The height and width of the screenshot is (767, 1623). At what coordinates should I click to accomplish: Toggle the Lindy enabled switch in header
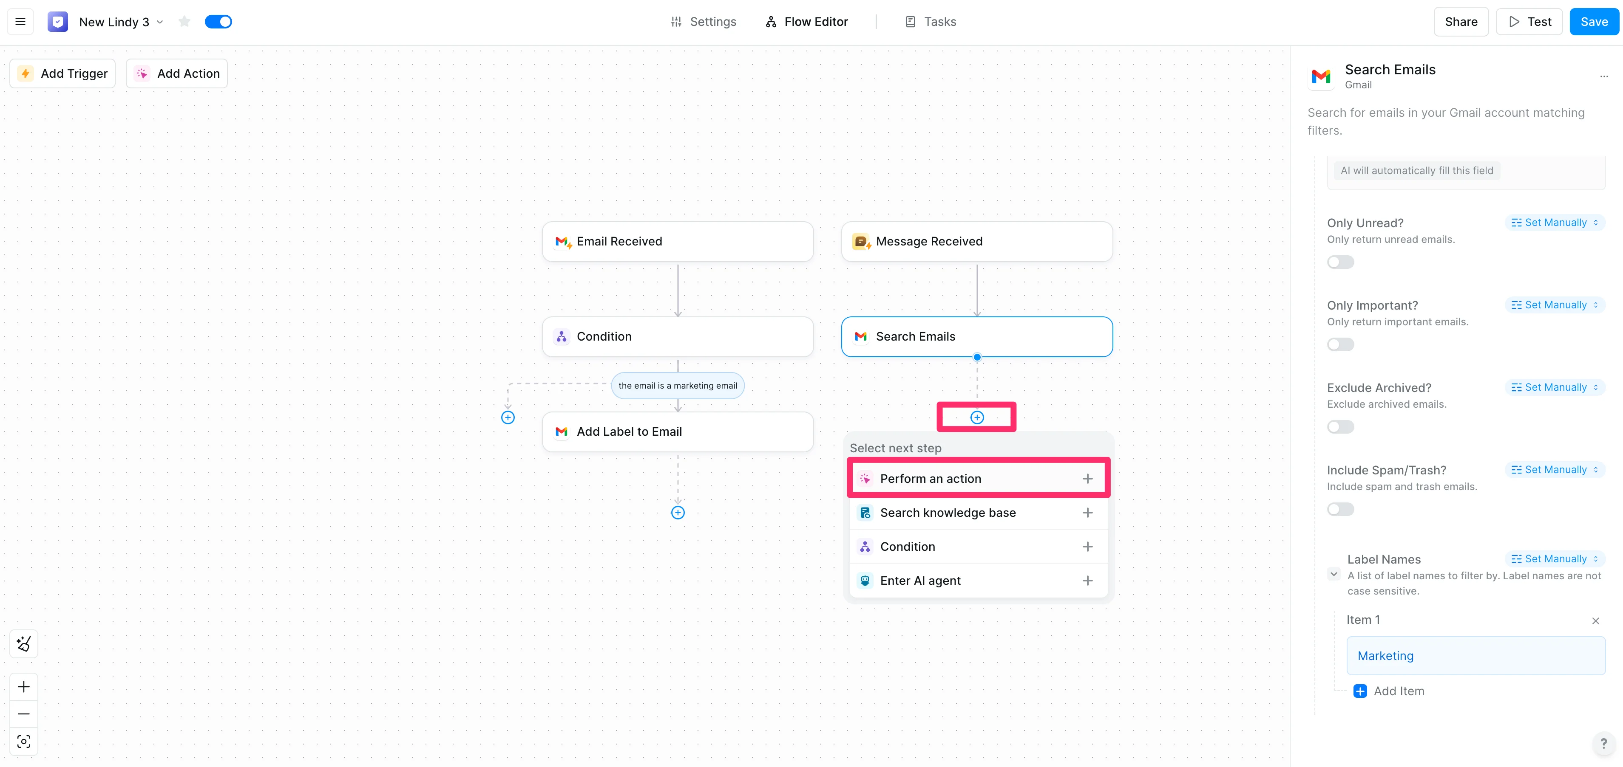click(x=218, y=22)
